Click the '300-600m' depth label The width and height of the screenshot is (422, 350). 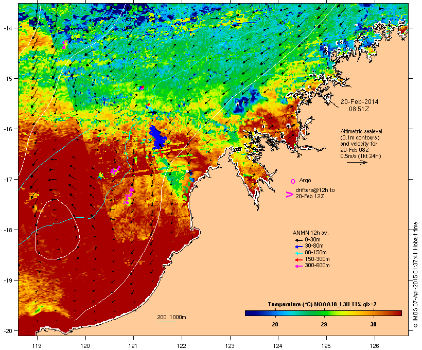point(317,266)
